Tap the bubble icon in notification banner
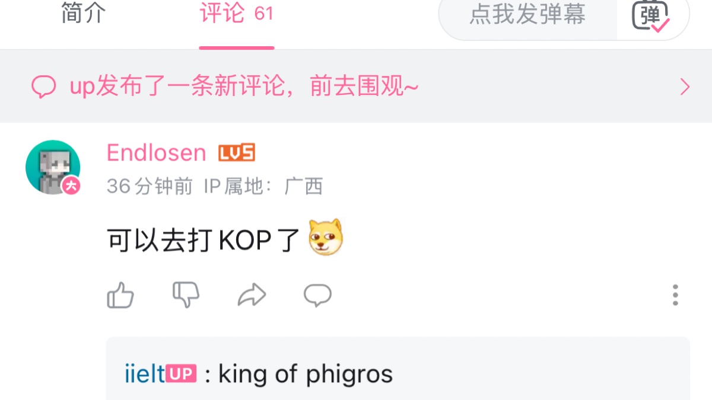Image resolution: width=712 pixels, height=400 pixels. 43,87
